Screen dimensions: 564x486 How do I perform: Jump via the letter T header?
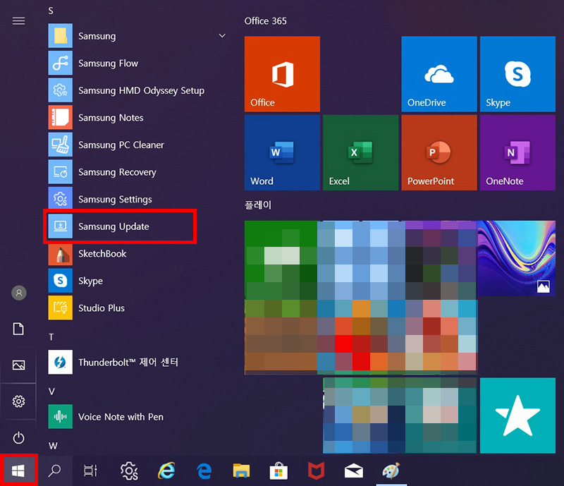(x=51, y=337)
